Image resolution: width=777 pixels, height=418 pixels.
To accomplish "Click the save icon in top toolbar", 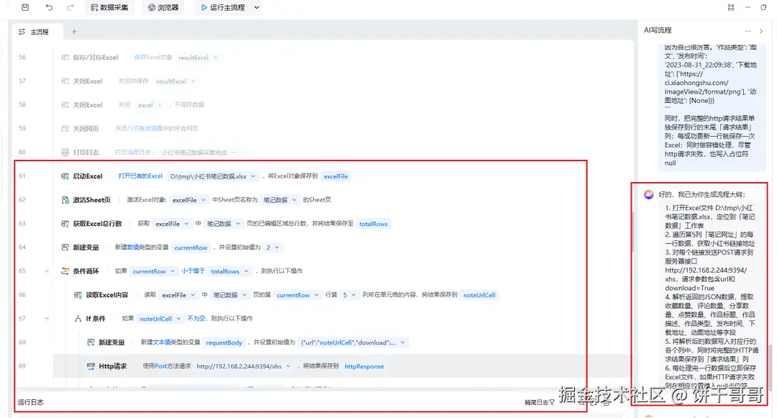I will tap(25, 7).
